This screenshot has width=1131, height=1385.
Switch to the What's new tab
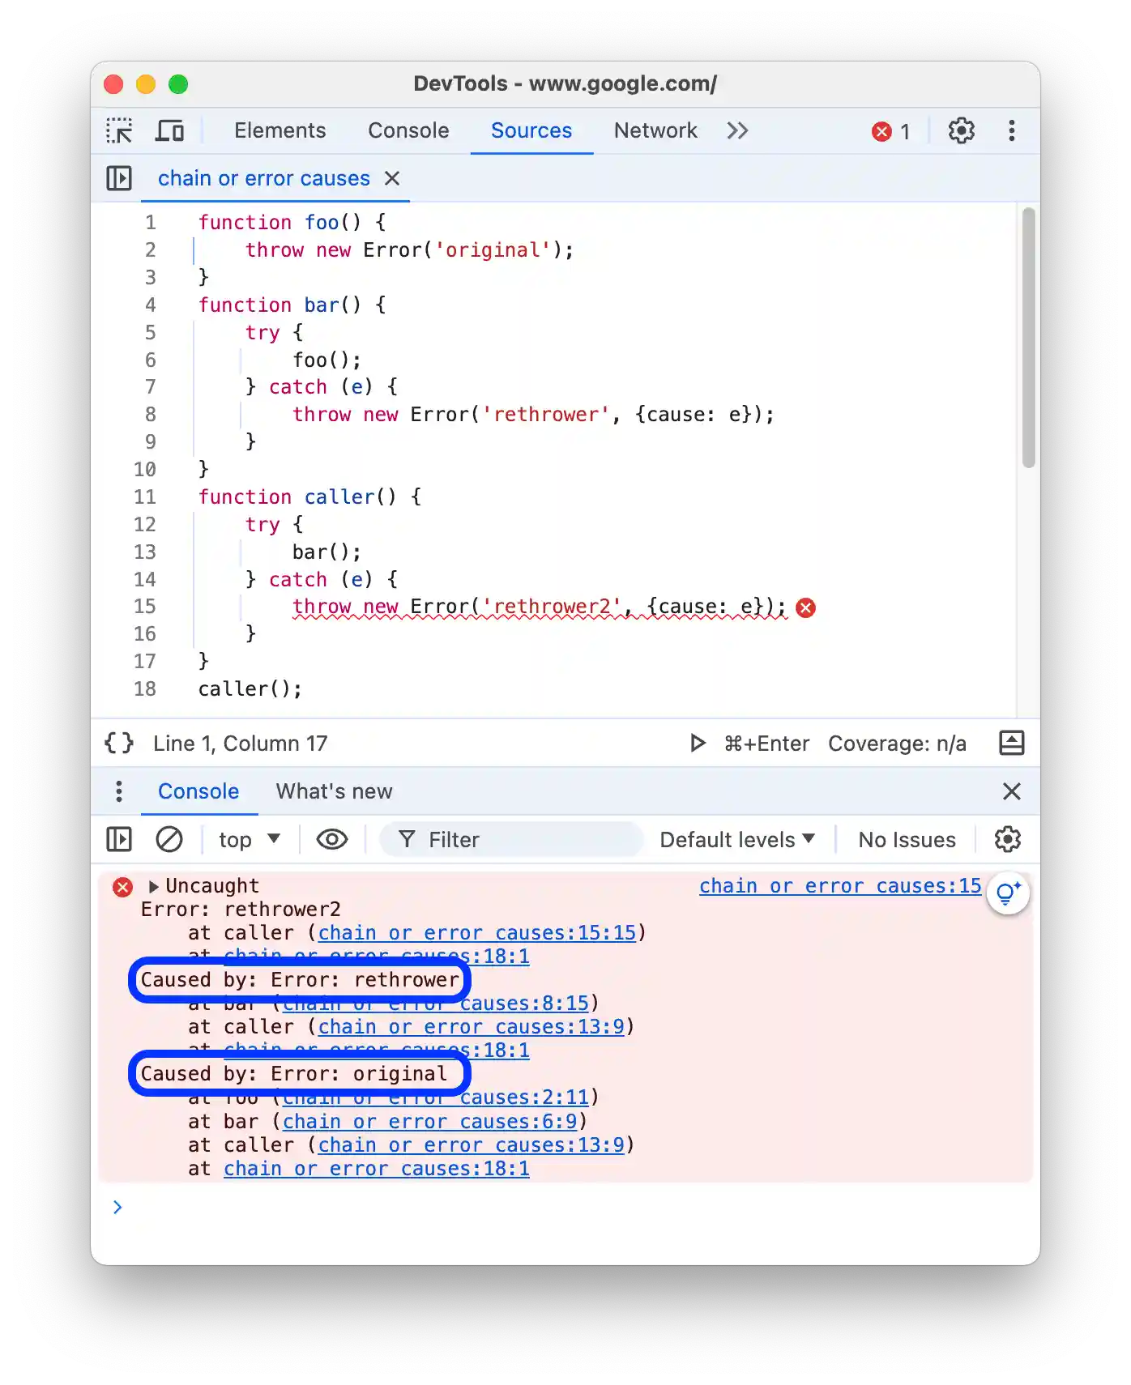tap(334, 791)
